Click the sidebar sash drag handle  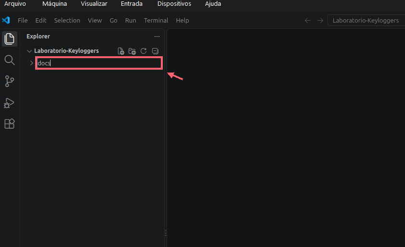click(166, 233)
